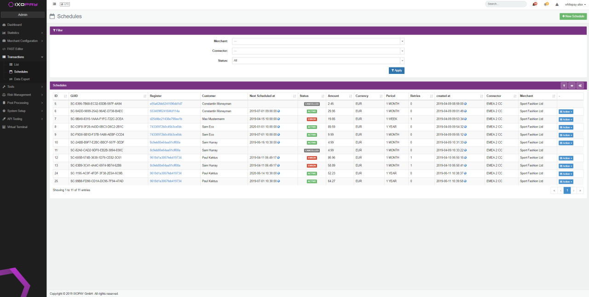Screen dimensions: 589x297
Task: Open register link 553409f024184fcf114a
Action: tap(165, 111)
